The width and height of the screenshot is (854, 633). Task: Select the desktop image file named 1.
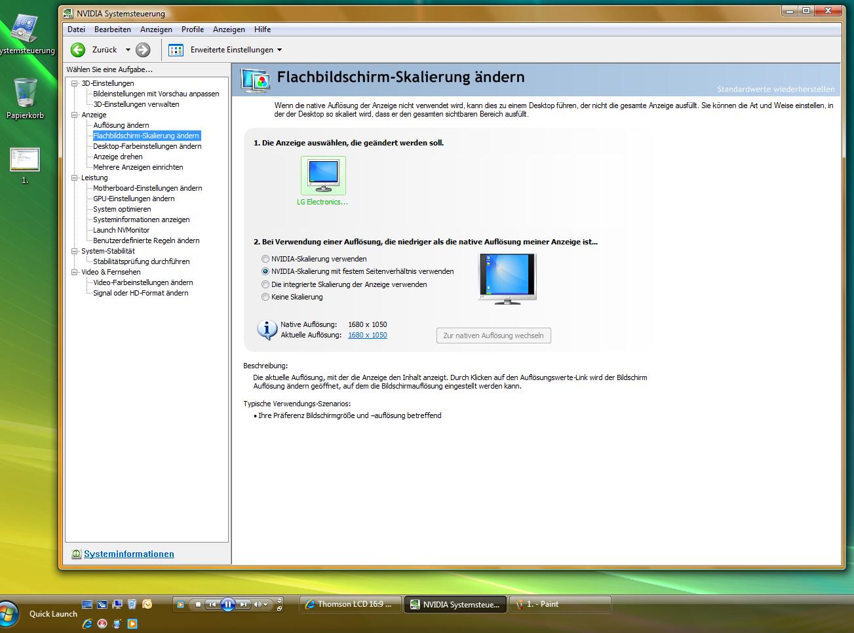[x=25, y=166]
